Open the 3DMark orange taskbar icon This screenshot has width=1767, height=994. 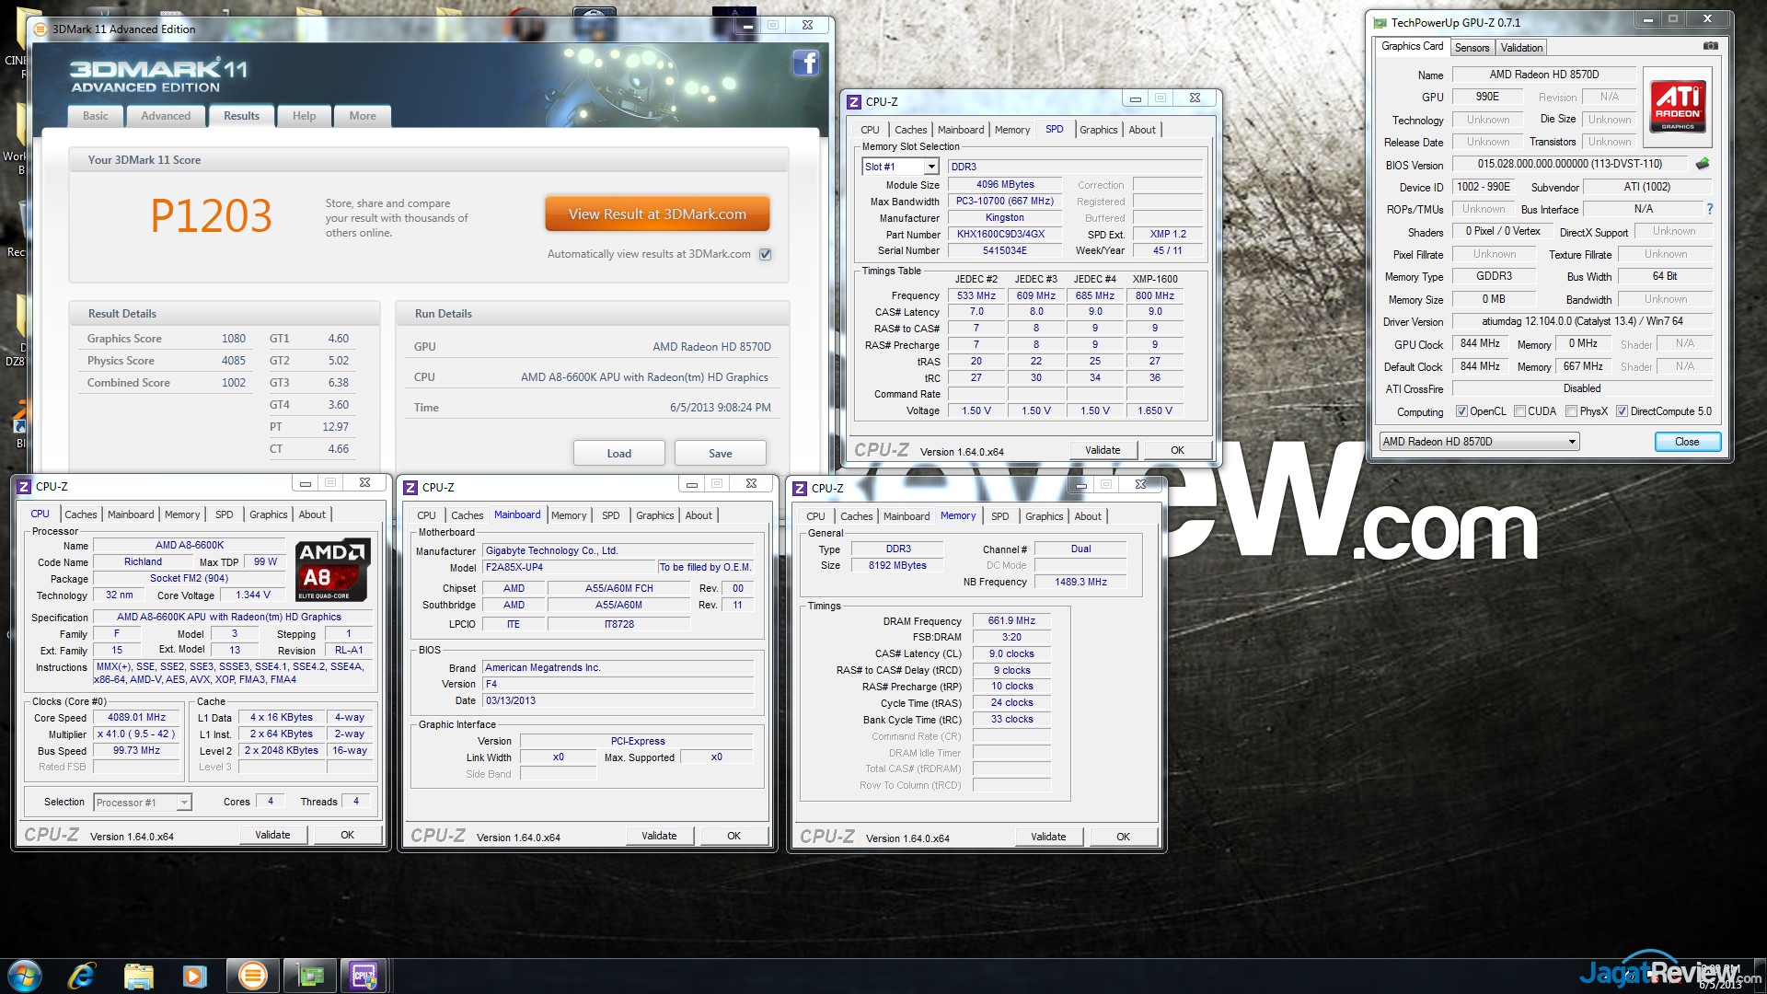pos(252,975)
